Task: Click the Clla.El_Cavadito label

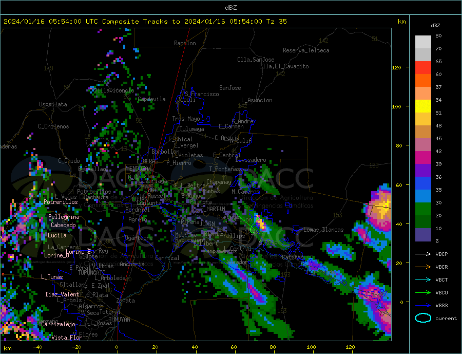Action: click(284, 66)
